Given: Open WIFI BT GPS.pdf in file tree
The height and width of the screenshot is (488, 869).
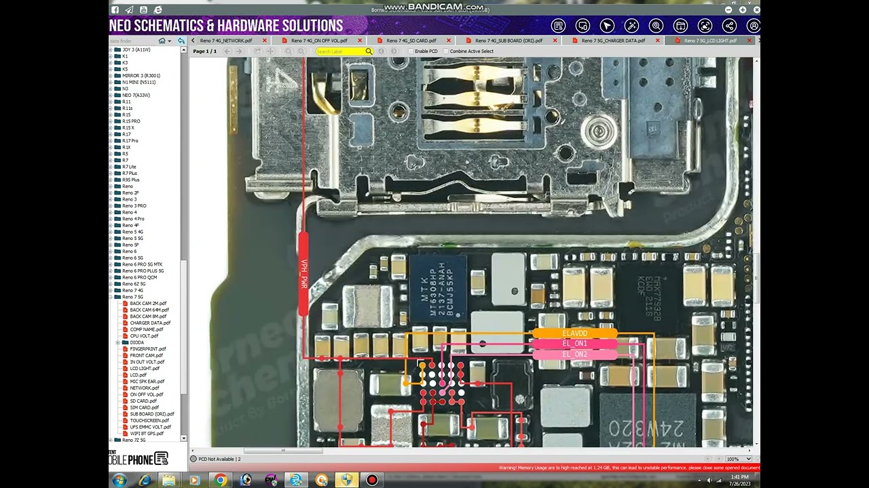Looking at the screenshot, I should point(147,434).
